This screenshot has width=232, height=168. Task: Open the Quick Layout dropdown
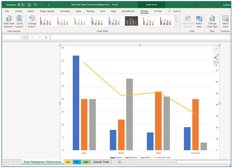click(19, 22)
